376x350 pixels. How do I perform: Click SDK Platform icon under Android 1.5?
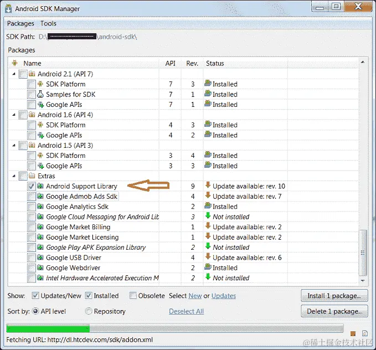[x=40, y=156]
